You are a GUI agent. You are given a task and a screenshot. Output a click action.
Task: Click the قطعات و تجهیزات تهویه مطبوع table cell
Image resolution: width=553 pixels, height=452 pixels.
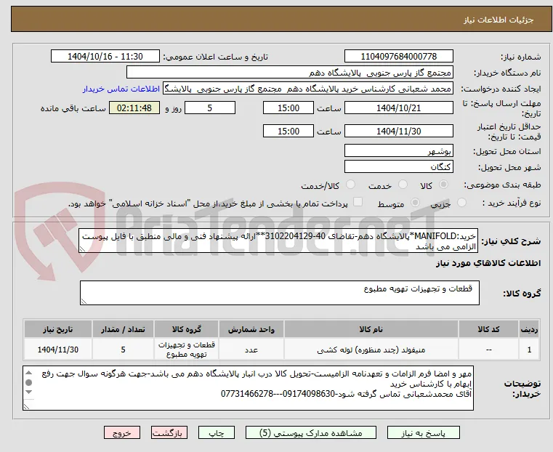click(x=186, y=350)
